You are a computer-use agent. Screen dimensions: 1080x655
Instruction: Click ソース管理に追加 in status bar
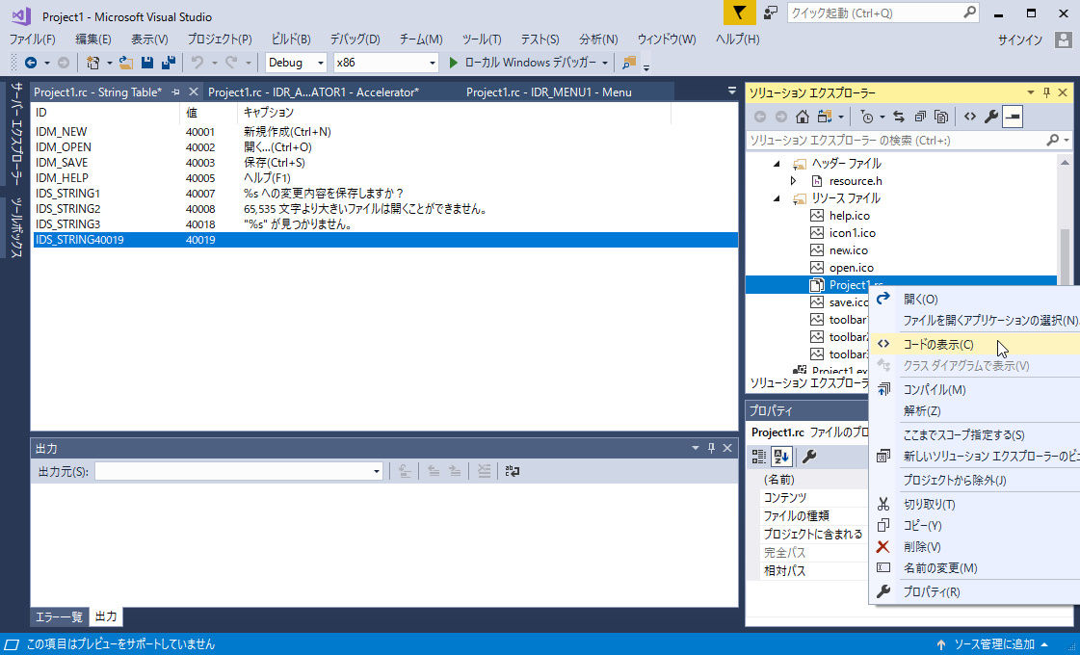[993, 644]
